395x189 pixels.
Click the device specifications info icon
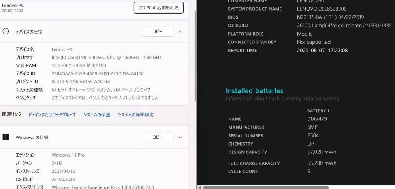click(6, 32)
